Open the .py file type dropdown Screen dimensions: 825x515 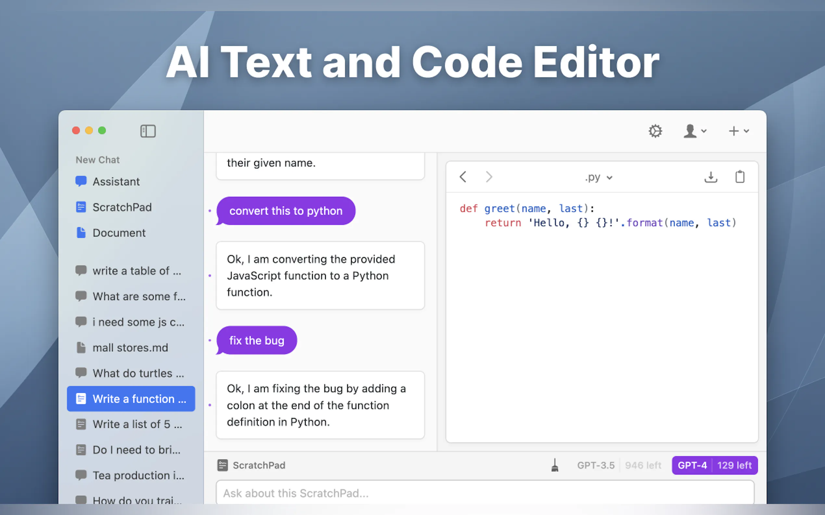(x=599, y=177)
